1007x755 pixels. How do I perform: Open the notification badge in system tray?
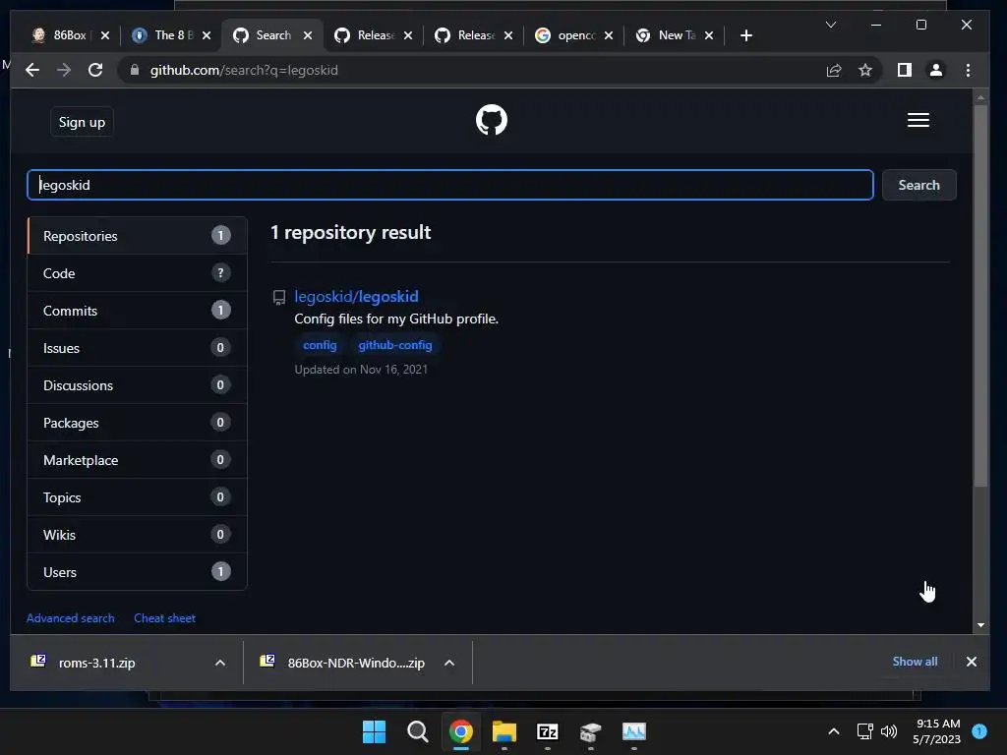978,731
